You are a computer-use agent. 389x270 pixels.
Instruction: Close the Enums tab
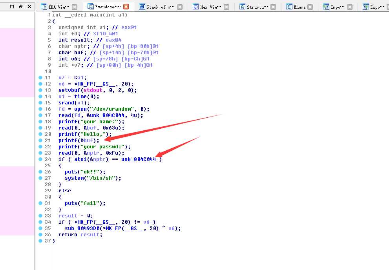310,7
